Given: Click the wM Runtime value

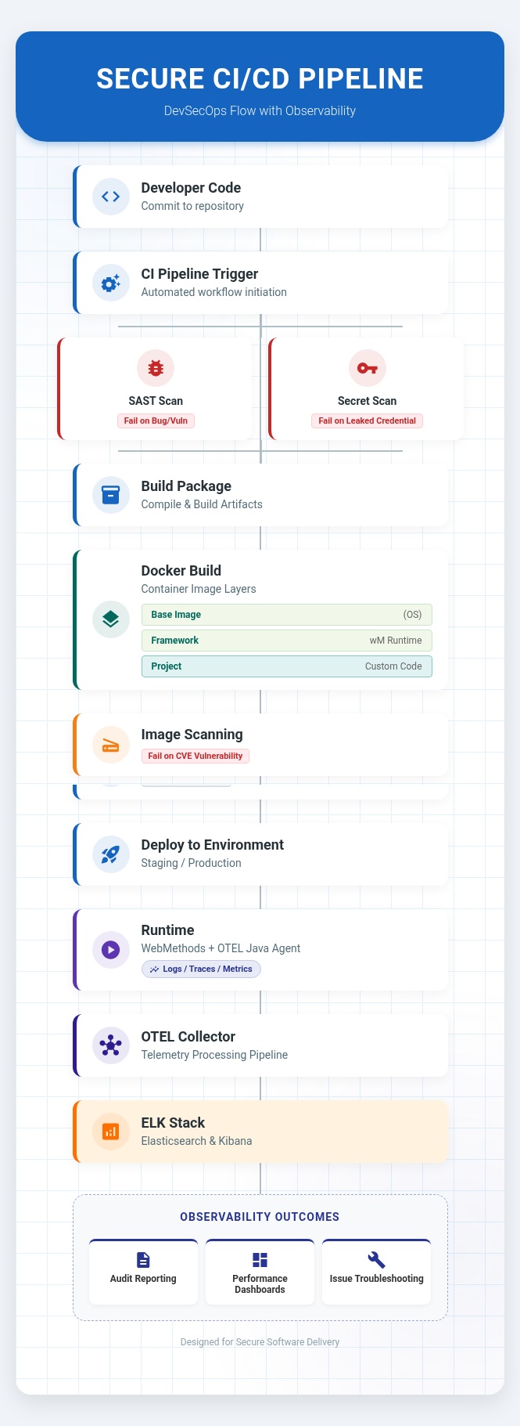Looking at the screenshot, I should coord(396,641).
